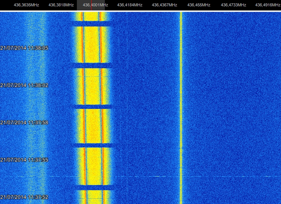Screen dimensions: 281x204
Task: Click the 436,4367MHz frequency label
Action: point(165,5)
